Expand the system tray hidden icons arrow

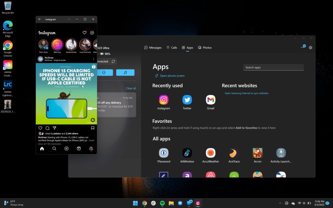pos(280,203)
